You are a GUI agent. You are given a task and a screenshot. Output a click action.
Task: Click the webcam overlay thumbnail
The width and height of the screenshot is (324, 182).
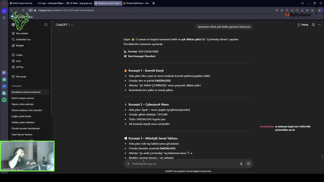27,156
